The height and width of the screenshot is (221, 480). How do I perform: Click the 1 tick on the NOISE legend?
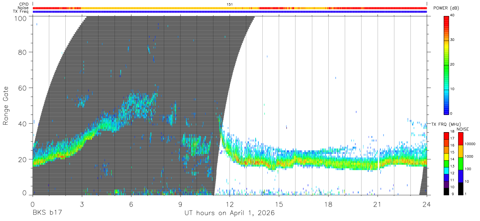pyautogui.click(x=465, y=194)
